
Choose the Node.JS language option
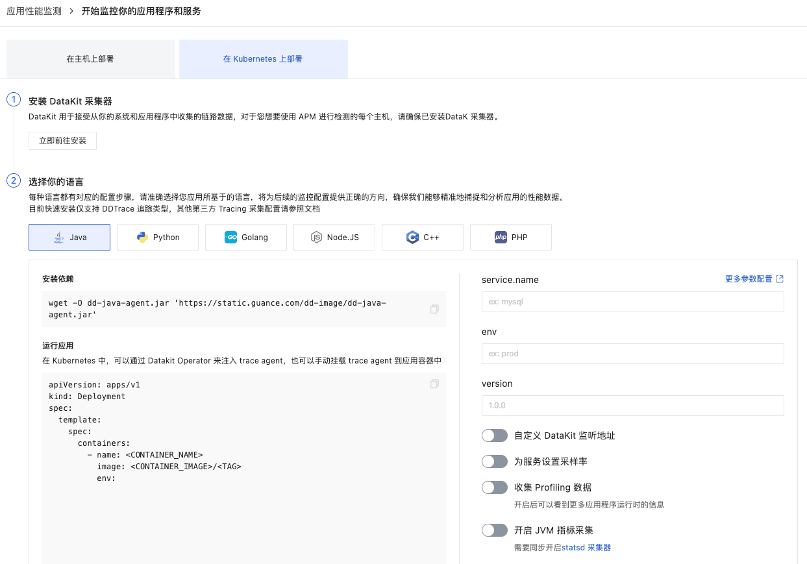coord(334,238)
